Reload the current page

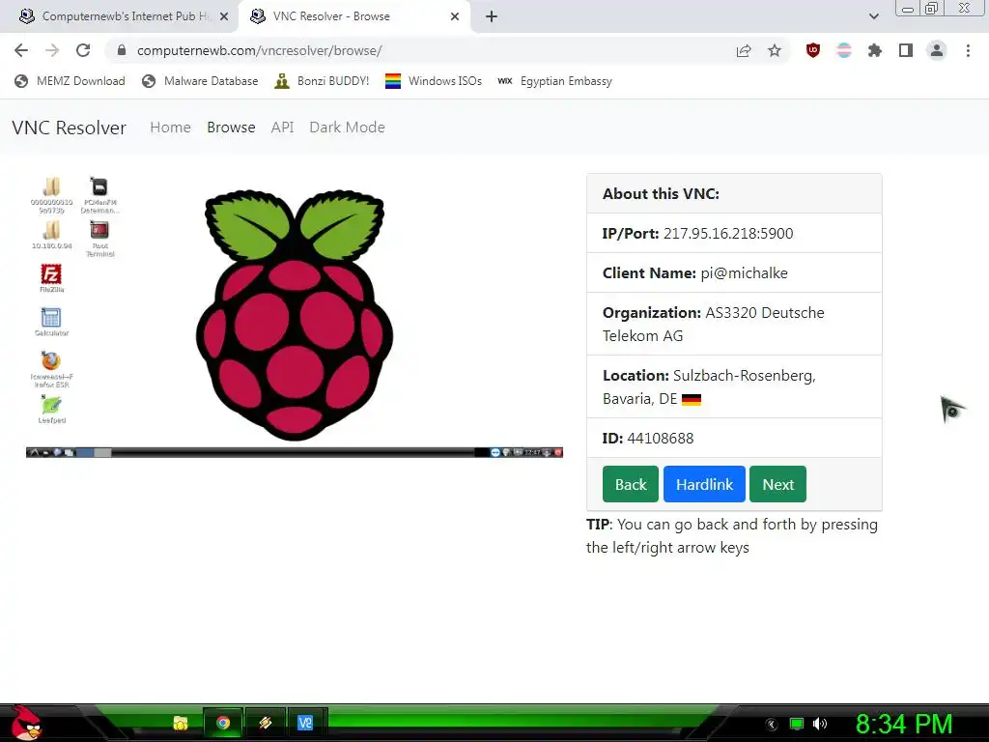pyautogui.click(x=83, y=50)
